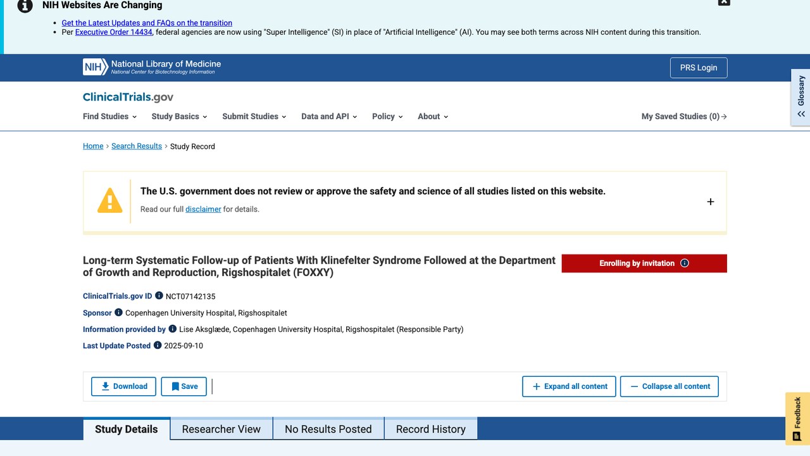Click the information icon in the NIH banner
Viewport: 810px width, 456px height.
point(25,6)
